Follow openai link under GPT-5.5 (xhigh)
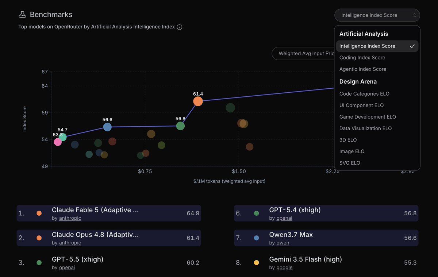Viewport: 438px width, 277px height. pyautogui.click(x=67, y=268)
